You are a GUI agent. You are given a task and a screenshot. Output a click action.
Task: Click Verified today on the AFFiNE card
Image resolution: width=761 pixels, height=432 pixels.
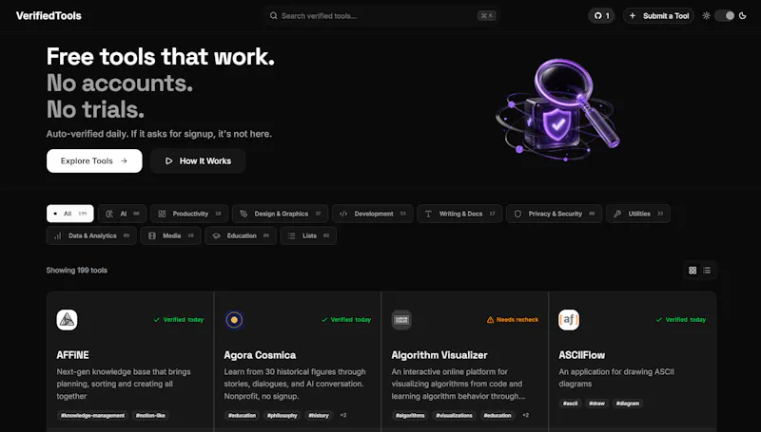pos(179,320)
